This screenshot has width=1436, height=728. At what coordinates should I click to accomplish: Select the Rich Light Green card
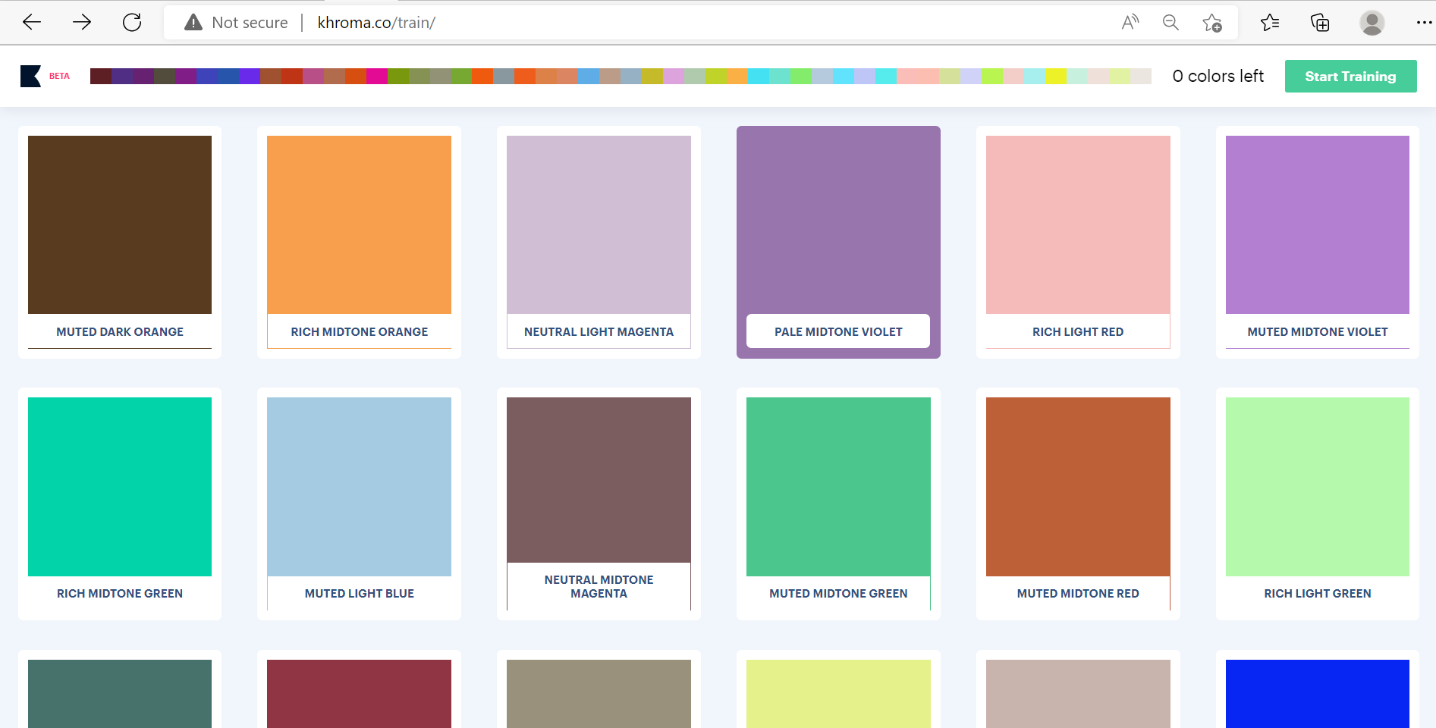coord(1317,487)
